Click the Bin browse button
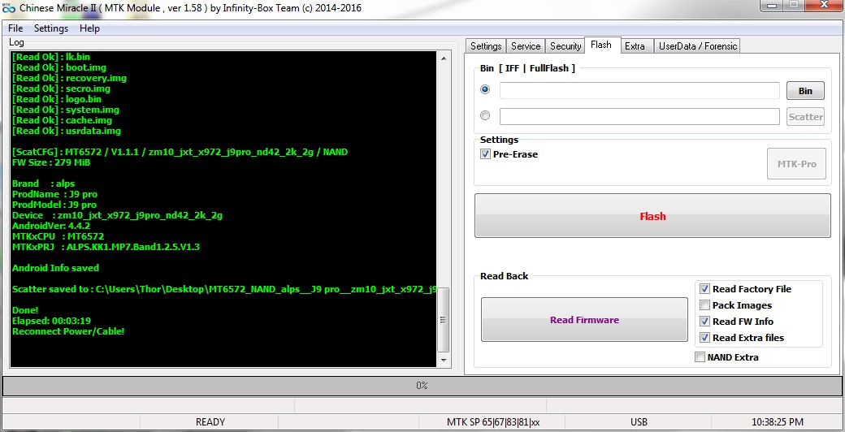845x432 pixels. [805, 90]
